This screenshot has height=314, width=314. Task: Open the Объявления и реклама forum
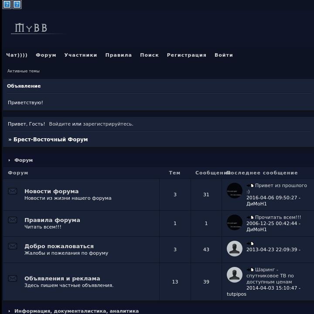click(x=62, y=278)
